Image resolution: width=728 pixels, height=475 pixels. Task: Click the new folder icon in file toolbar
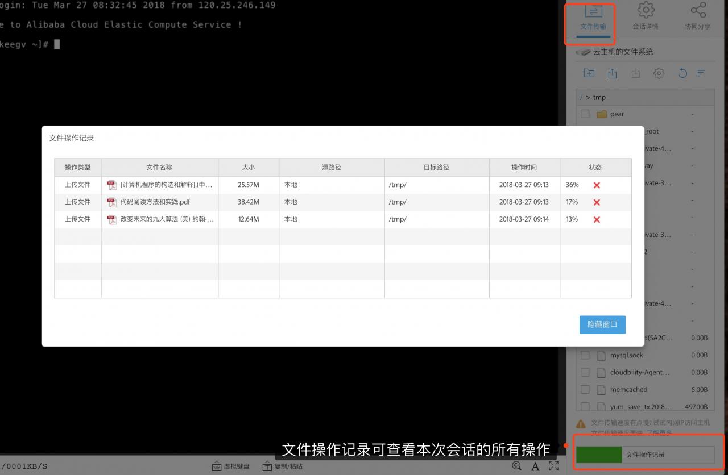[589, 73]
